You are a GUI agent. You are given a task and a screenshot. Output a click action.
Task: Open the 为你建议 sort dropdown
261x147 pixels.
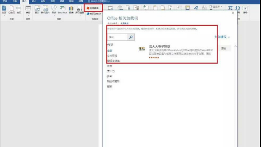[222, 37]
